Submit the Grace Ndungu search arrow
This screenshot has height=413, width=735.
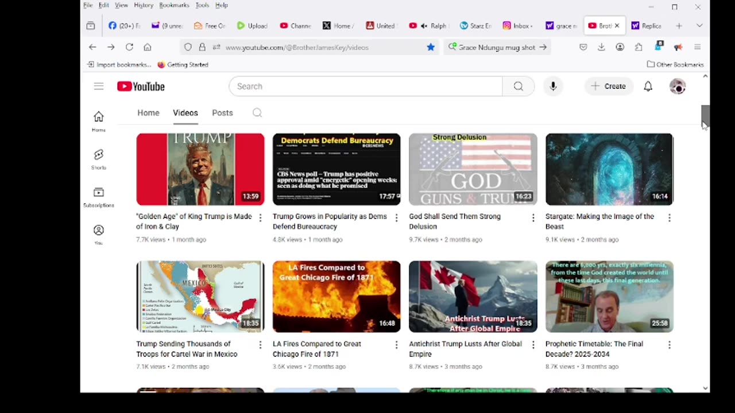pyautogui.click(x=543, y=47)
